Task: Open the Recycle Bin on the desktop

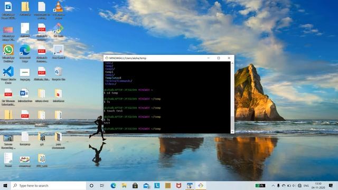Action: 59,74
